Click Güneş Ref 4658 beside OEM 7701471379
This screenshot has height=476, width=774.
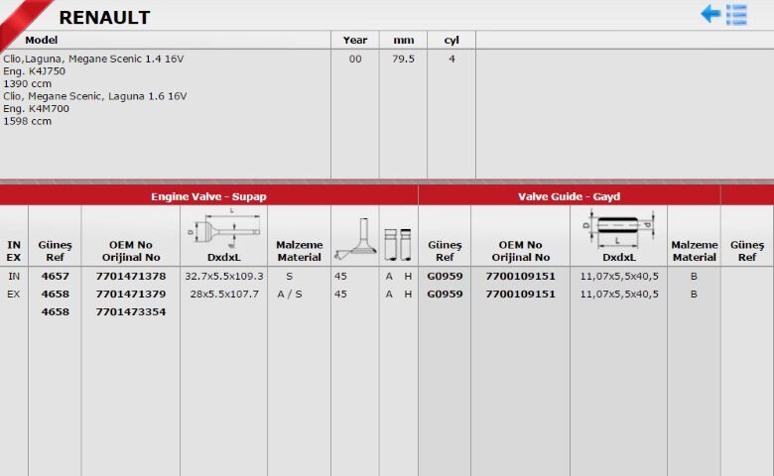pyautogui.click(x=55, y=294)
